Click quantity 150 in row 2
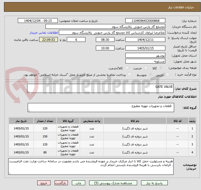 click(45, 136)
